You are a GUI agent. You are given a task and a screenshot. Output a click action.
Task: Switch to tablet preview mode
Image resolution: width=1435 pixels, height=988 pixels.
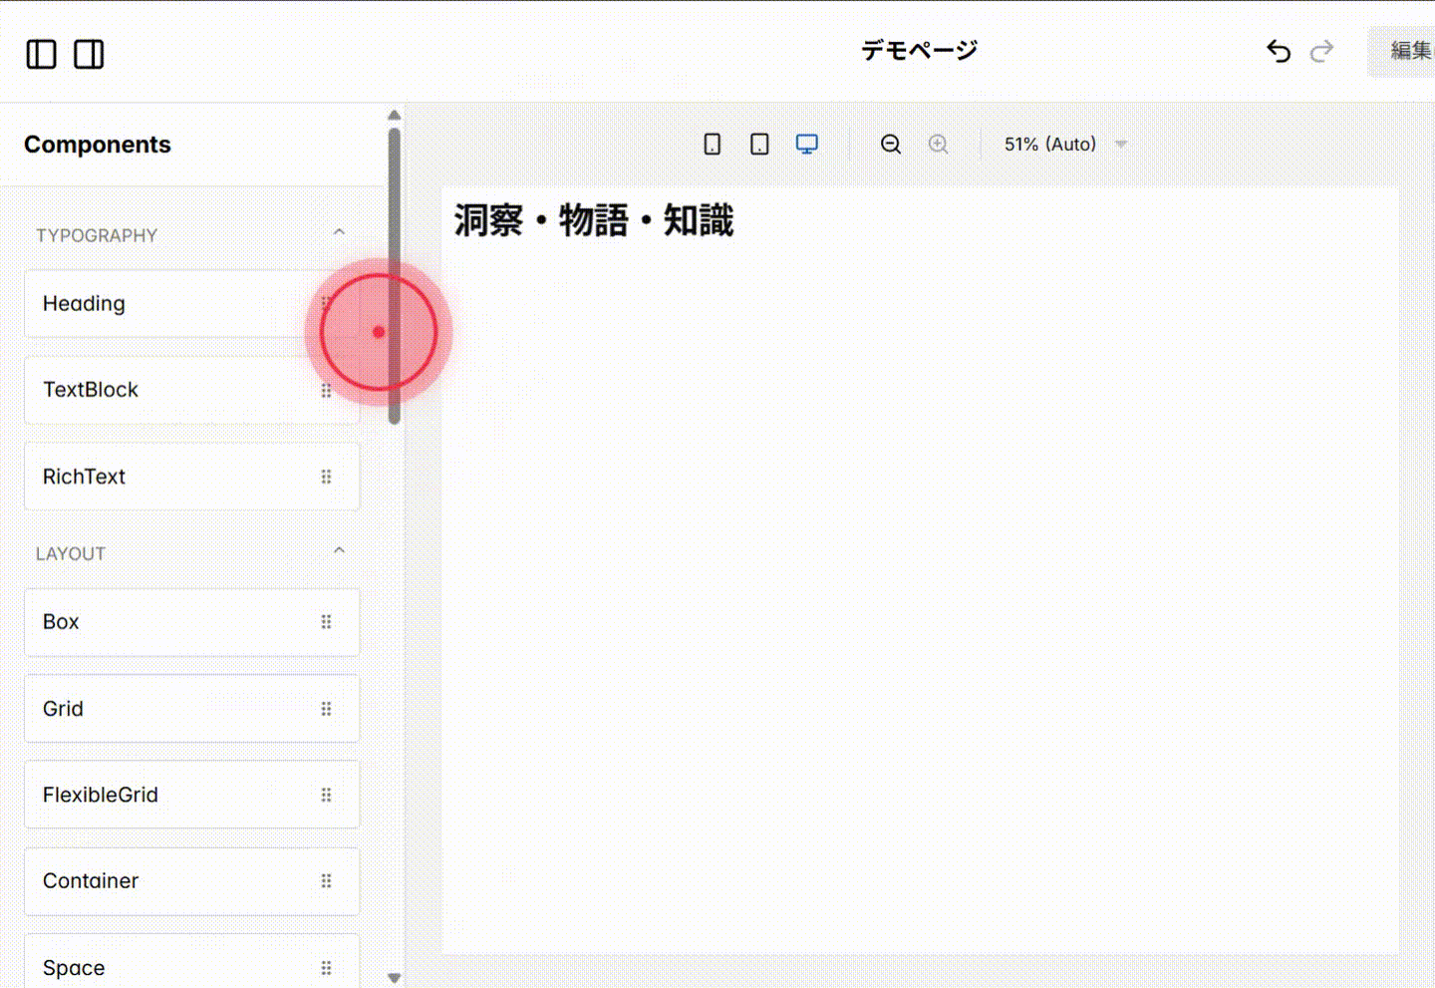[x=758, y=144]
